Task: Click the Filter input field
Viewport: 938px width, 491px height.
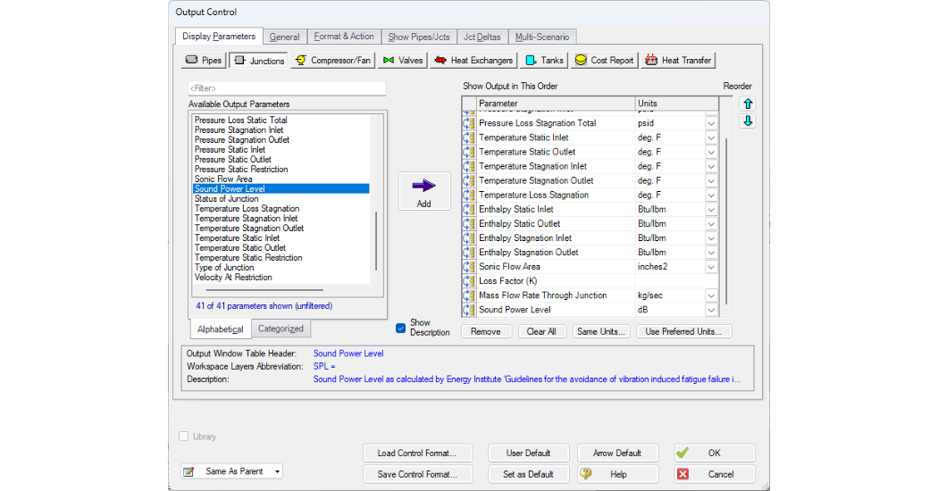Action: (286, 88)
